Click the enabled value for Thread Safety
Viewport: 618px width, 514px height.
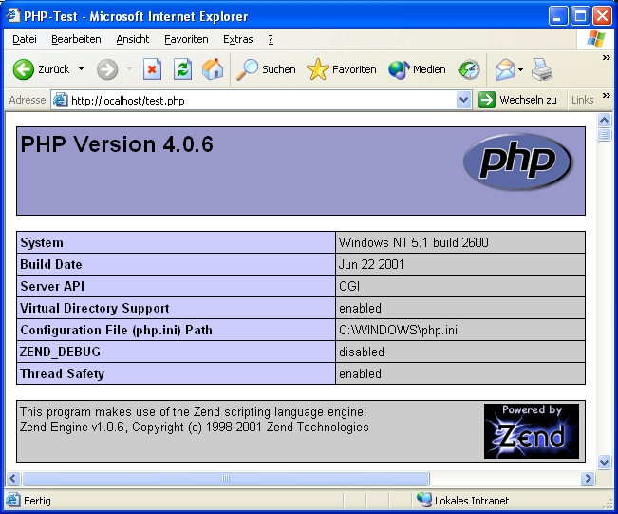(360, 373)
